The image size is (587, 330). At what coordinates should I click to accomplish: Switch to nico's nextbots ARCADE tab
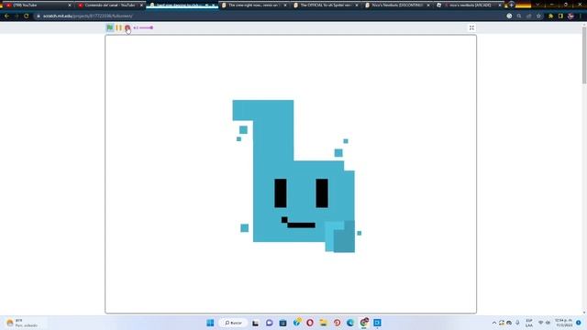click(470, 5)
